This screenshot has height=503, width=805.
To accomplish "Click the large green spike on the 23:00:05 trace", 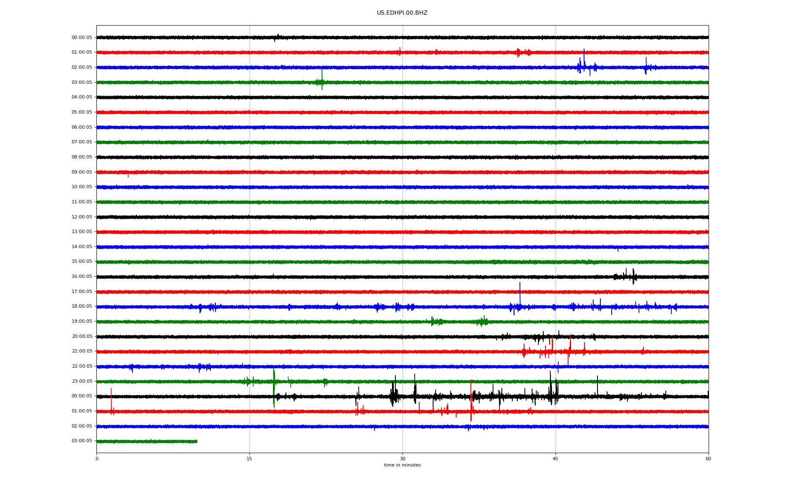I will click(x=274, y=388).
